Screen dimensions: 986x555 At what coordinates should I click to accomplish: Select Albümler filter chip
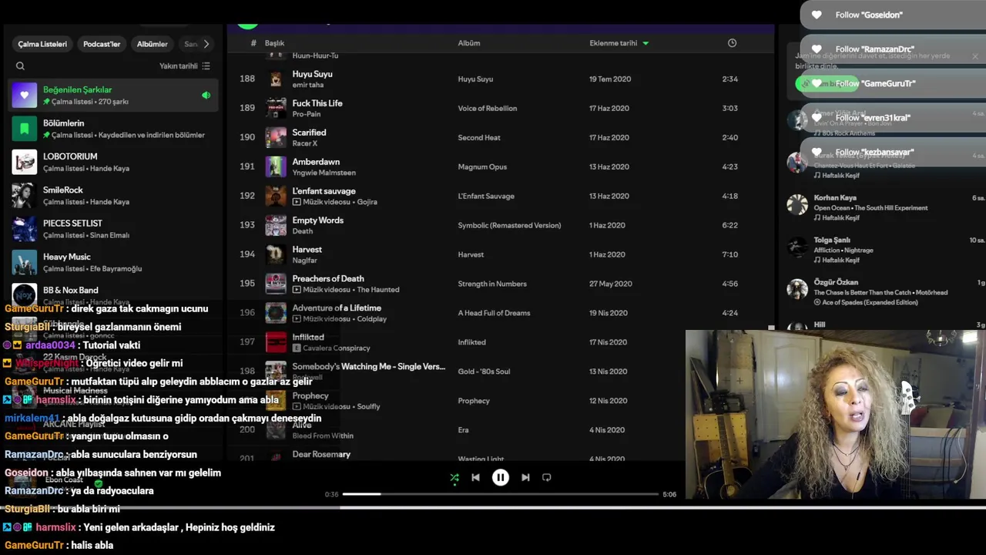153,44
